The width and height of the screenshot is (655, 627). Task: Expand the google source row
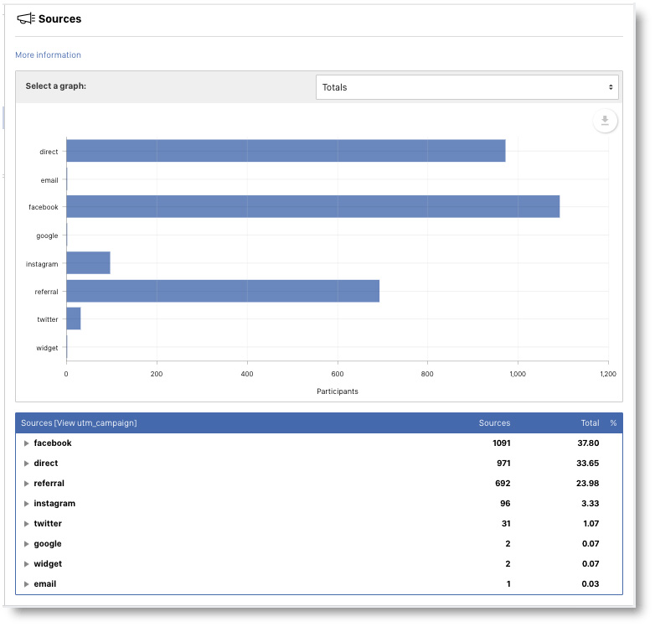[27, 544]
